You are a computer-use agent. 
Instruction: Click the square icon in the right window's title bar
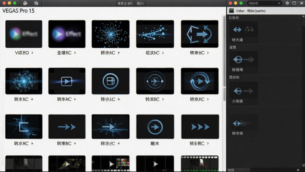pyautogui.click(x=294, y=3)
